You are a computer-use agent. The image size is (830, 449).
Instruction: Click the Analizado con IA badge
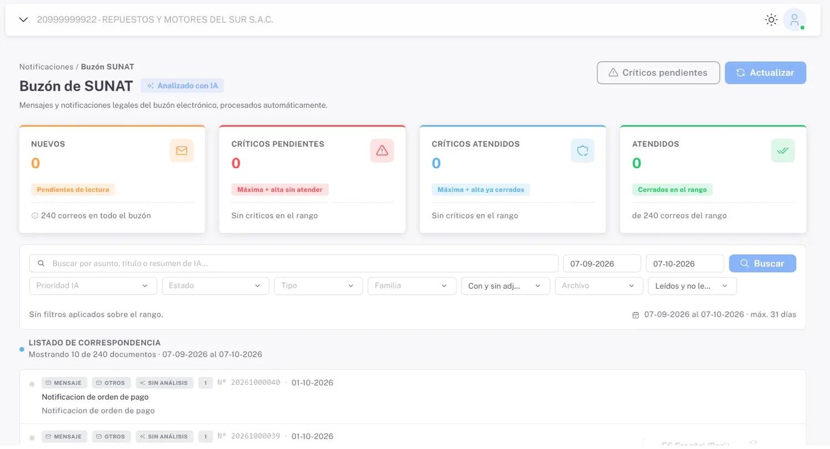[x=182, y=86]
